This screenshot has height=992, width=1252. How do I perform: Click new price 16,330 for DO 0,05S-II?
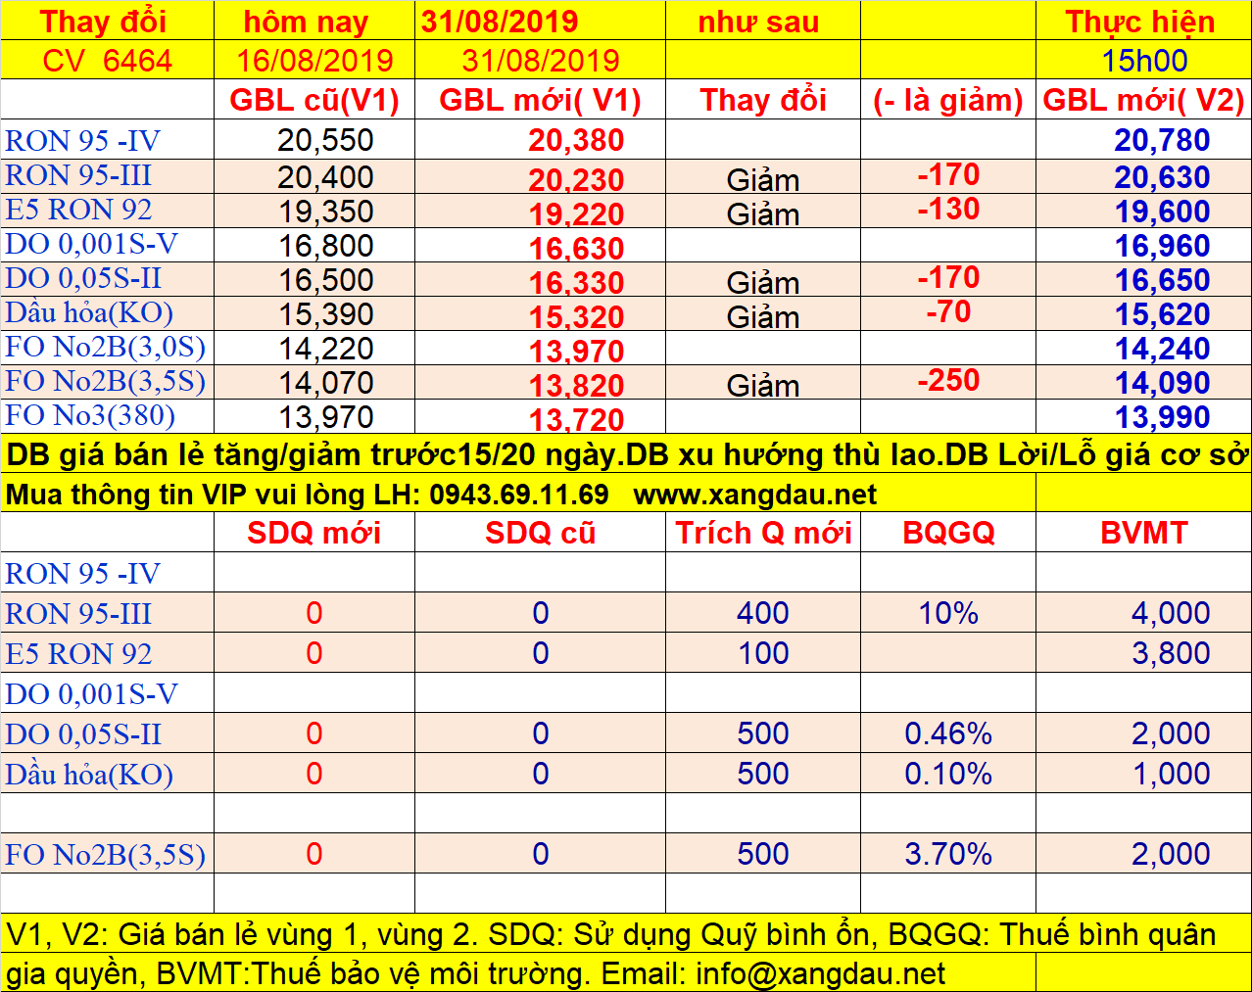[576, 283]
